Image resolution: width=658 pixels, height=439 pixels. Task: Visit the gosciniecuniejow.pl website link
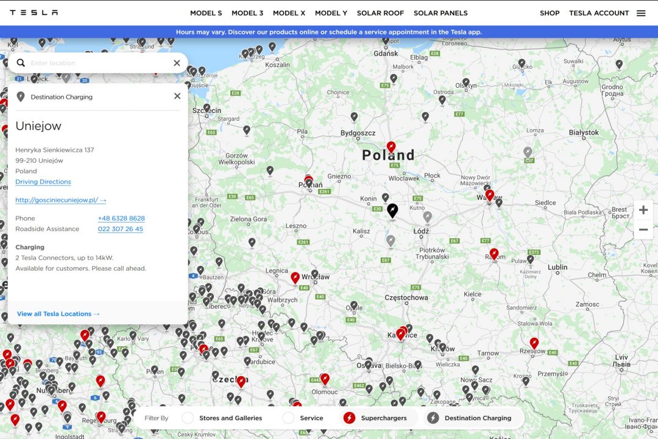61,200
